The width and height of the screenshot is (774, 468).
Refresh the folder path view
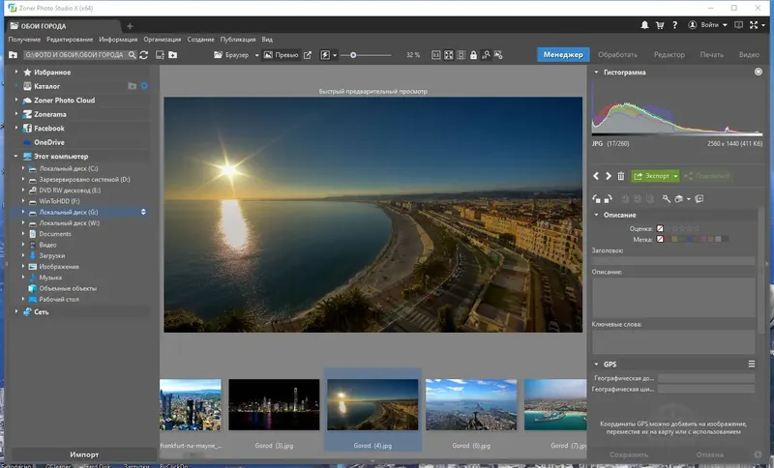point(144,55)
